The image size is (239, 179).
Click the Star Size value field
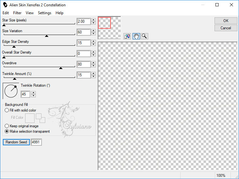(x=84, y=21)
